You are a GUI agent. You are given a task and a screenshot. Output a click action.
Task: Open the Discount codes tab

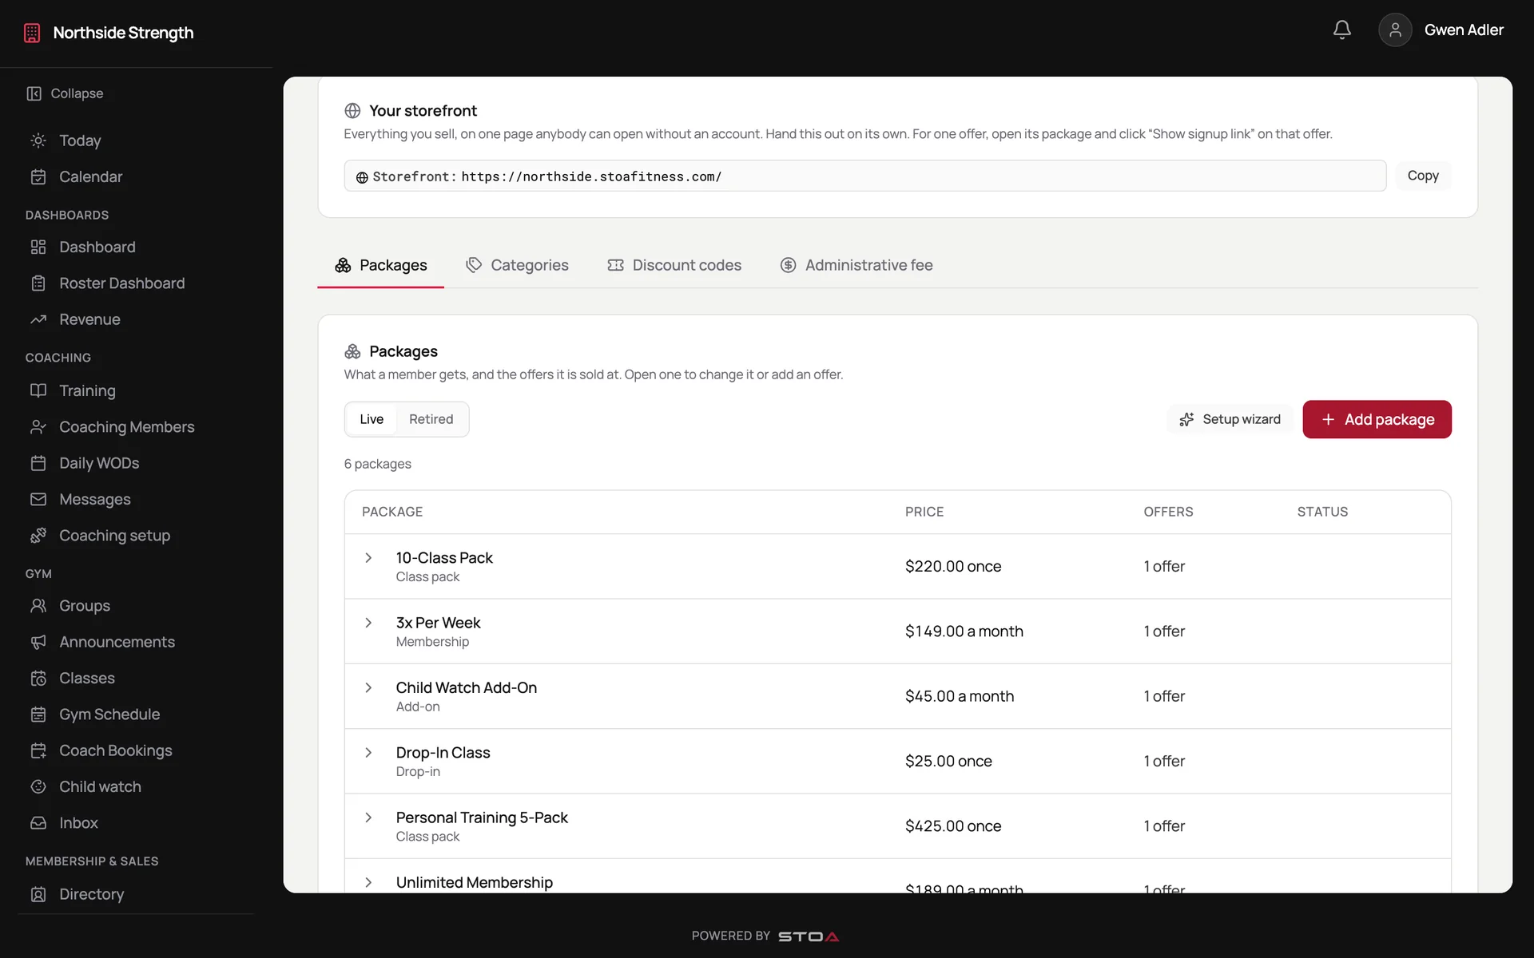[674, 265]
